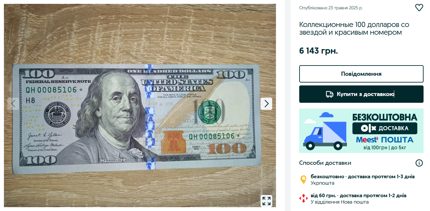430x211 pixels.
Task: Click the Meest Пошта logo in banner
Action: [384, 140]
